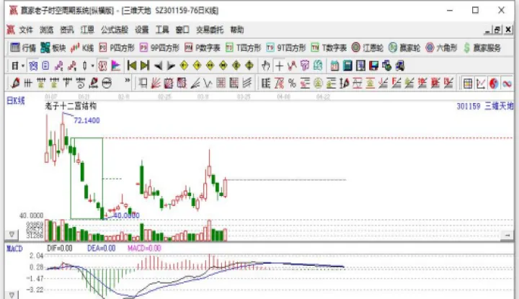
Task: Open the 资讯 menu
Action: (67, 30)
